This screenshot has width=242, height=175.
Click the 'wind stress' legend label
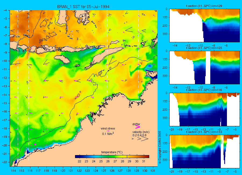click(x=108, y=128)
